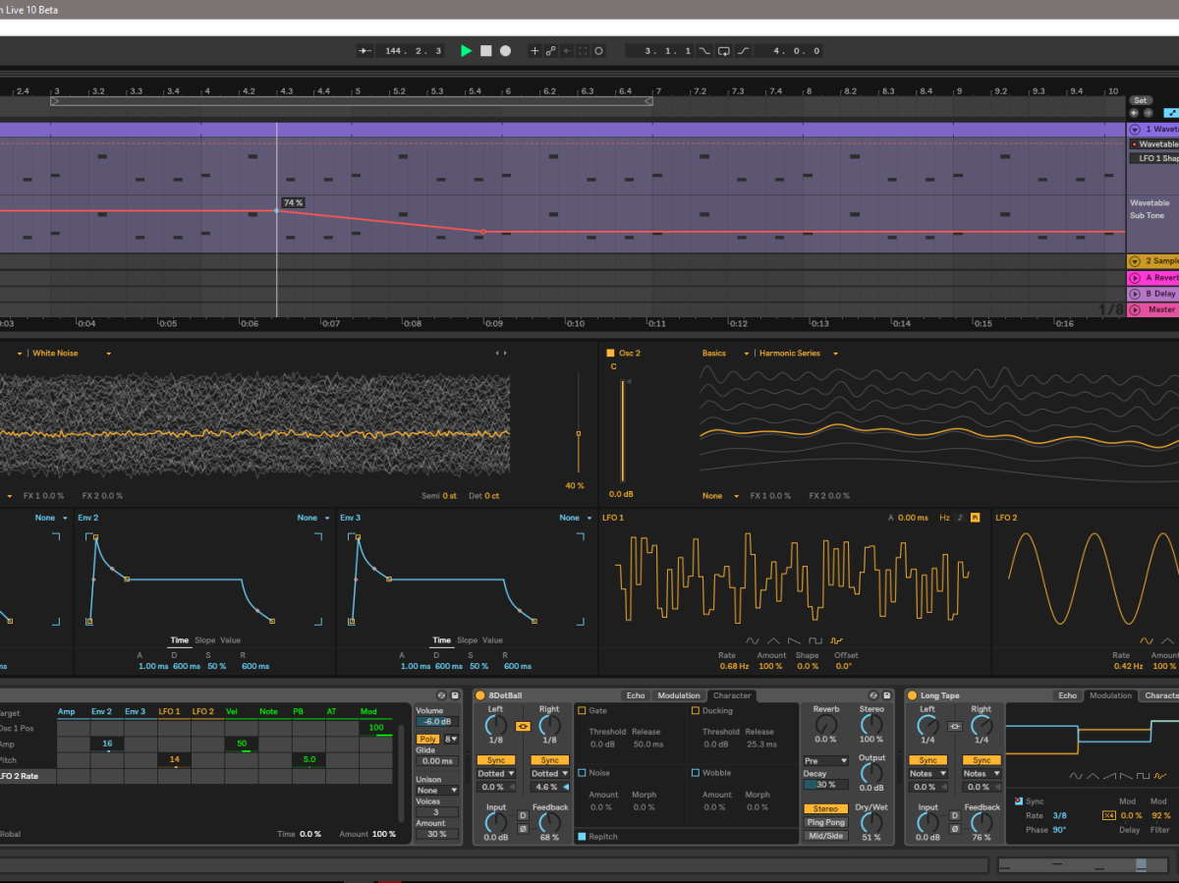Enable the Ducking checkbox

pos(696,710)
